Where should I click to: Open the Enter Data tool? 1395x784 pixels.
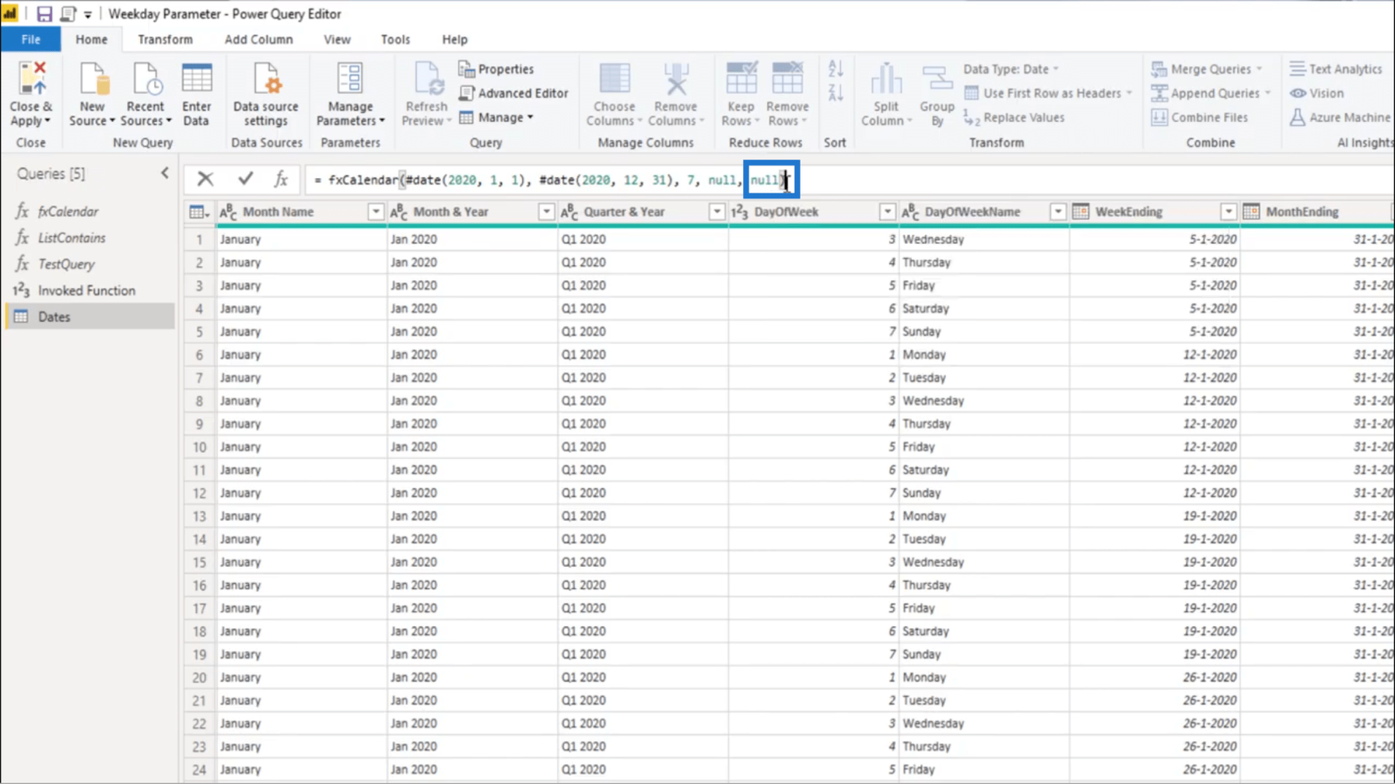click(x=196, y=94)
